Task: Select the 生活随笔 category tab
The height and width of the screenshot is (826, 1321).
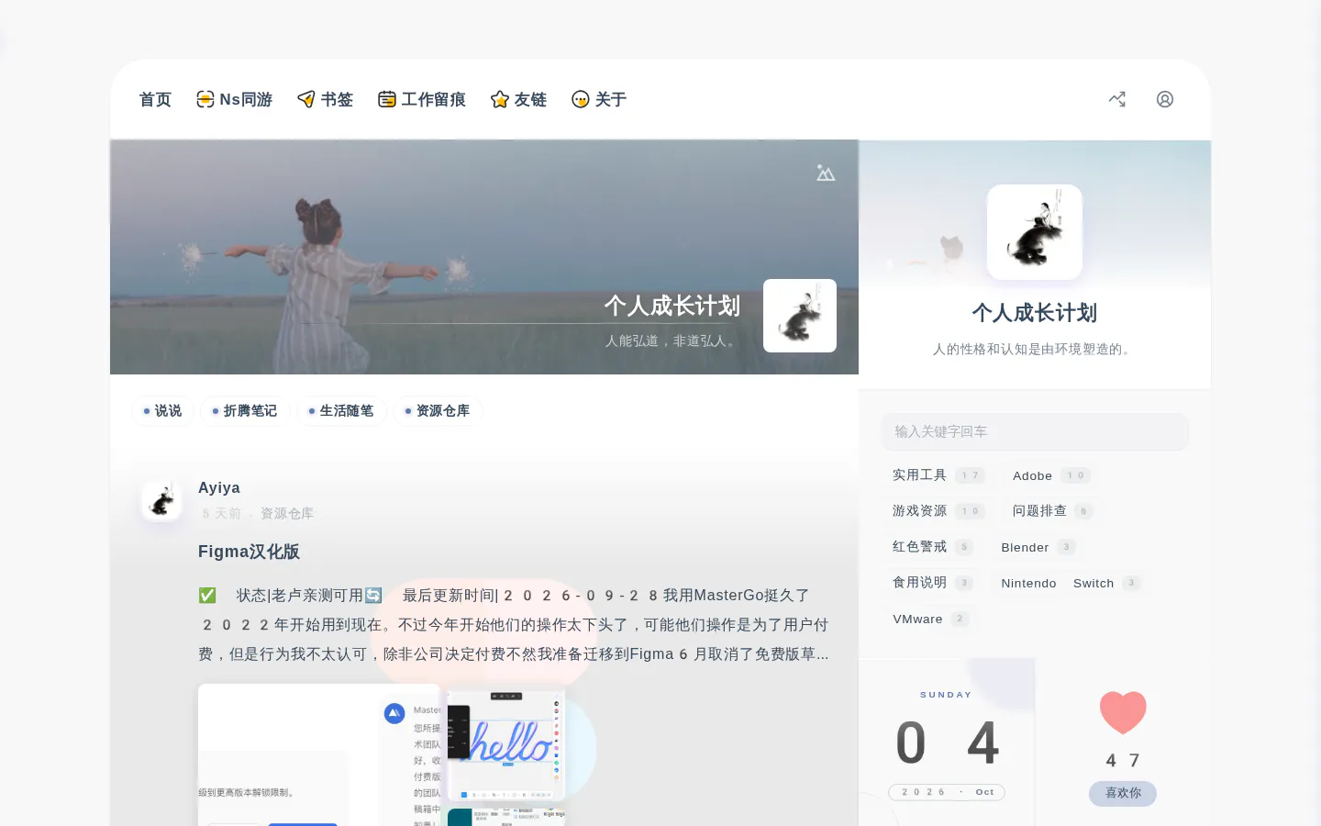Action: 341,411
